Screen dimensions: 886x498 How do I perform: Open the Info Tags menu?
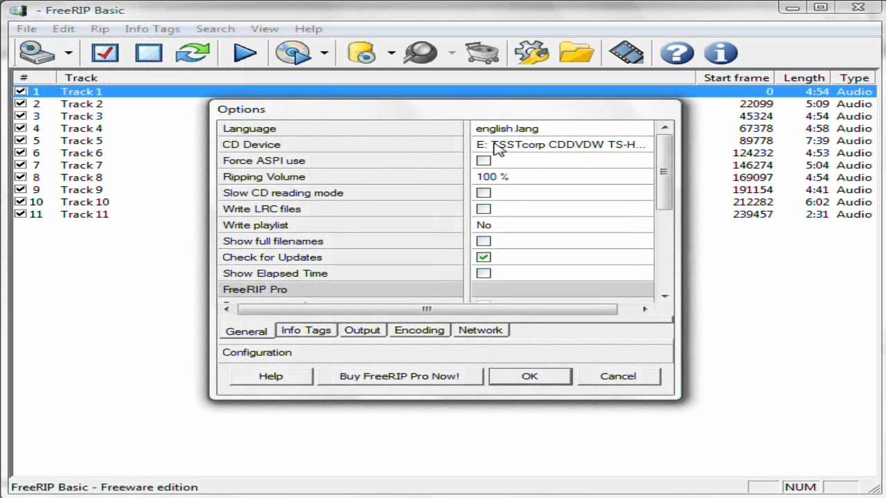[x=152, y=29]
